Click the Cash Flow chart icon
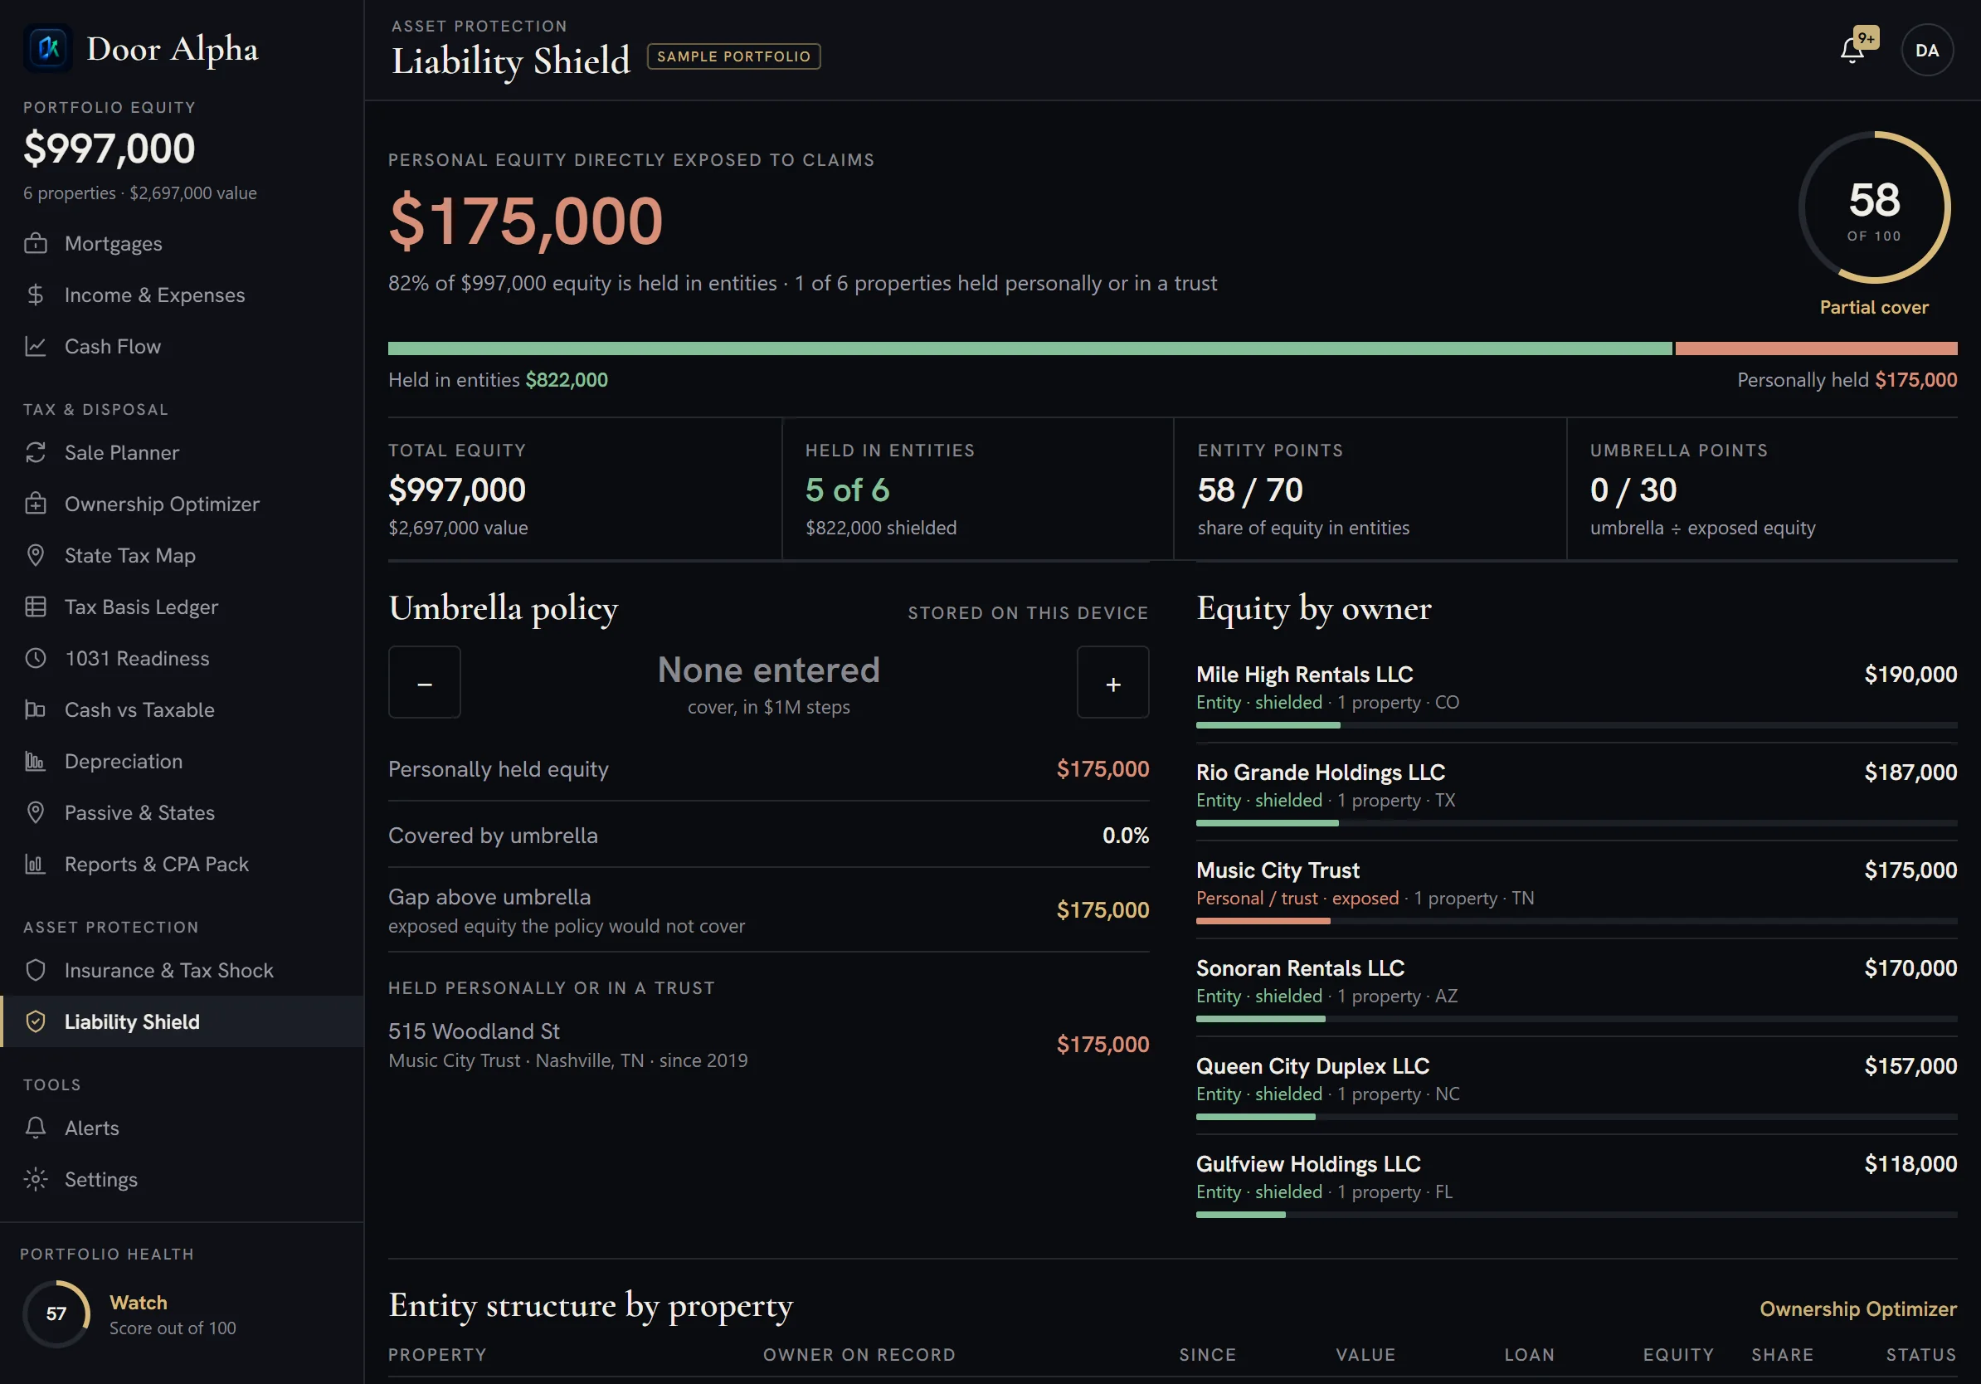Viewport: 1981px width, 1384px height. pyautogui.click(x=36, y=346)
